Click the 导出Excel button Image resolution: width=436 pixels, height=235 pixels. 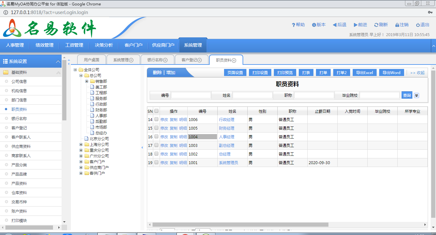point(365,72)
